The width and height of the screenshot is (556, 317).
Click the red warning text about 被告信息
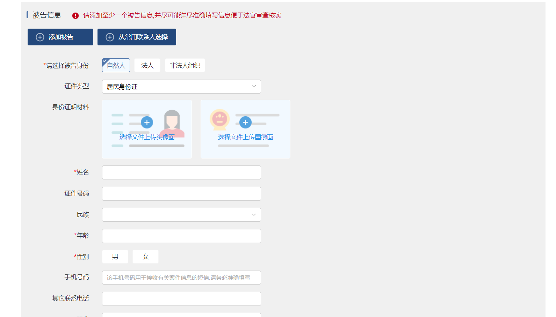coord(182,15)
